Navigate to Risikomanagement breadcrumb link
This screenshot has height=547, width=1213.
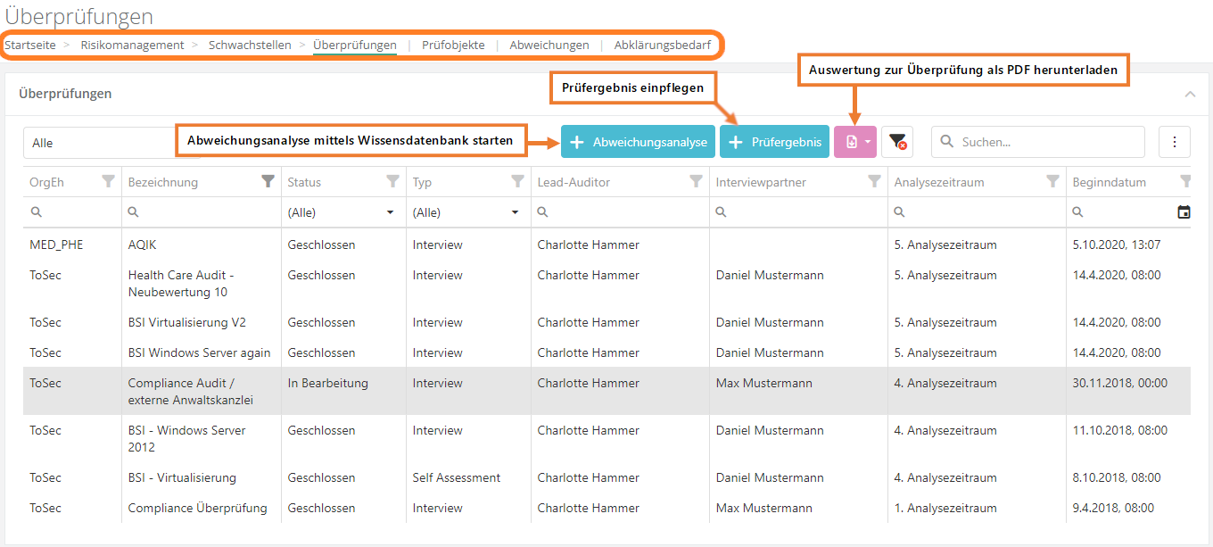point(132,45)
